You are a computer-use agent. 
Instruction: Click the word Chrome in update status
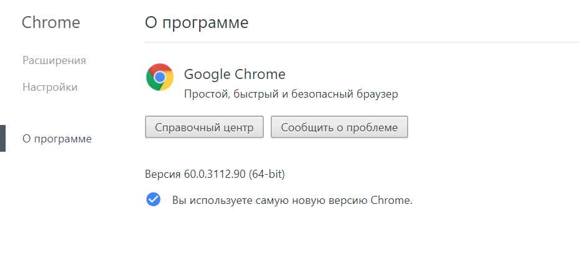391,200
